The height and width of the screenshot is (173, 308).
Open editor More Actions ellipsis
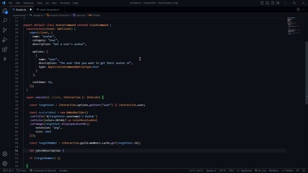(x=304, y=10)
